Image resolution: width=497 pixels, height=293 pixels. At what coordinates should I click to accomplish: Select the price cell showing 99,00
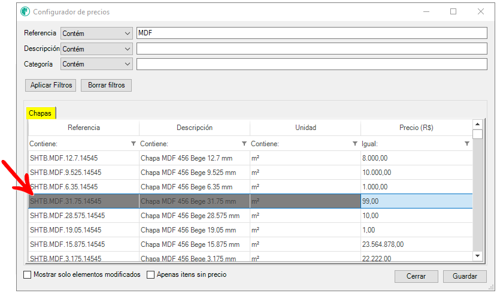coord(416,201)
